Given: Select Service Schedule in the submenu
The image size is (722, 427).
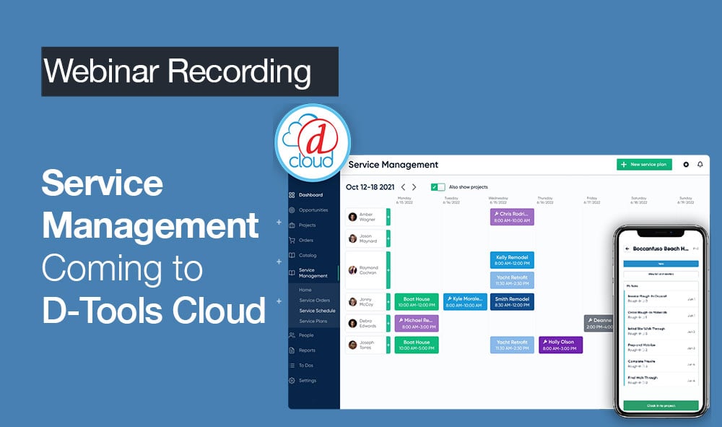Looking at the screenshot, I should [317, 311].
